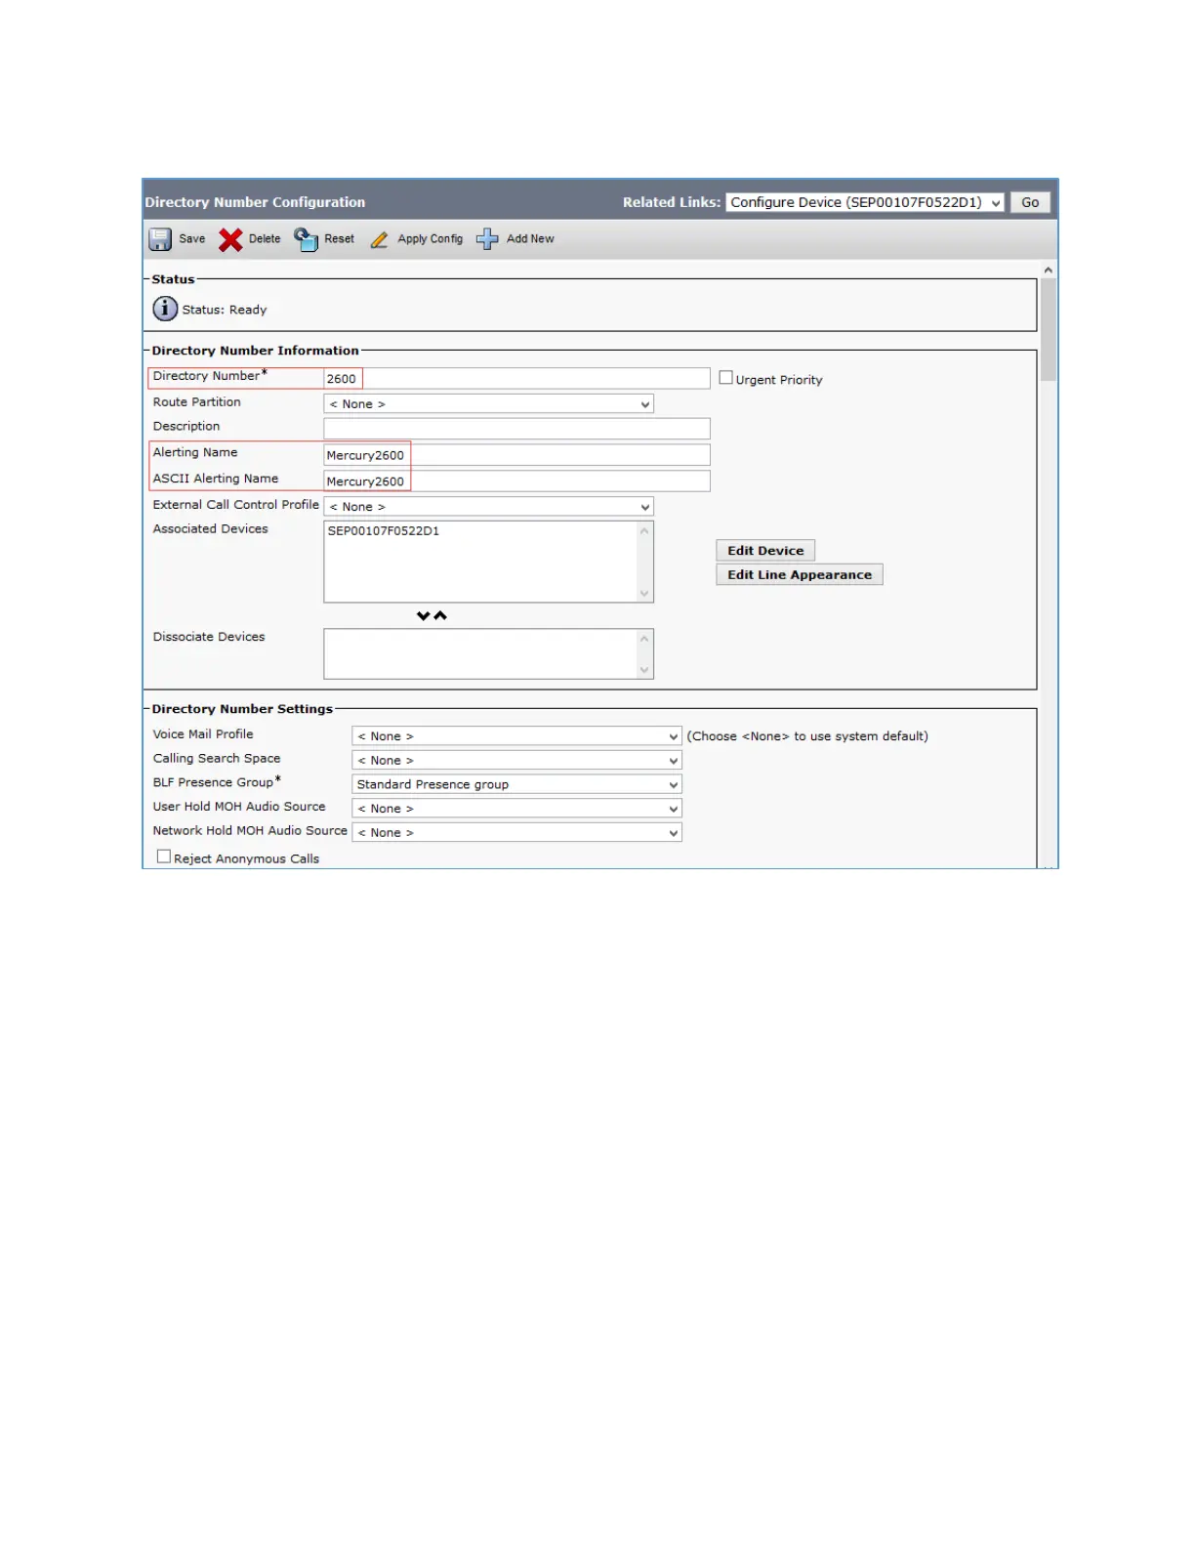Image resolution: width=1195 pixels, height=1547 pixels.
Task: Click the Directory Number Configuration title
Action: point(255,202)
